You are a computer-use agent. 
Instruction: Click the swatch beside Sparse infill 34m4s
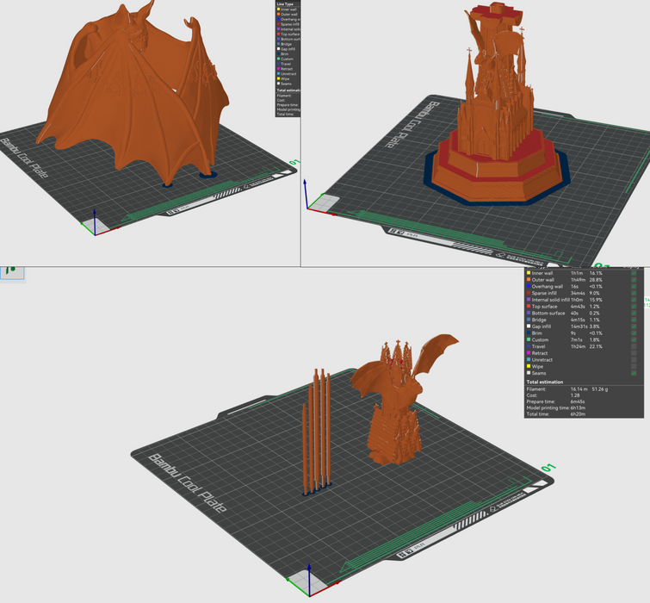(528, 293)
